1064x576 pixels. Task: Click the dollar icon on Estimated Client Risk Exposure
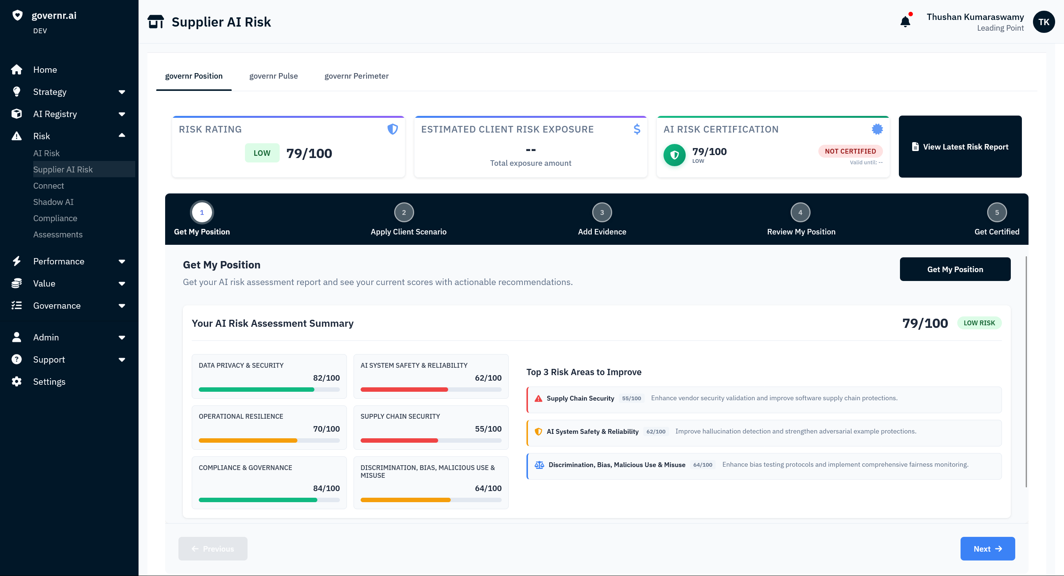(637, 129)
